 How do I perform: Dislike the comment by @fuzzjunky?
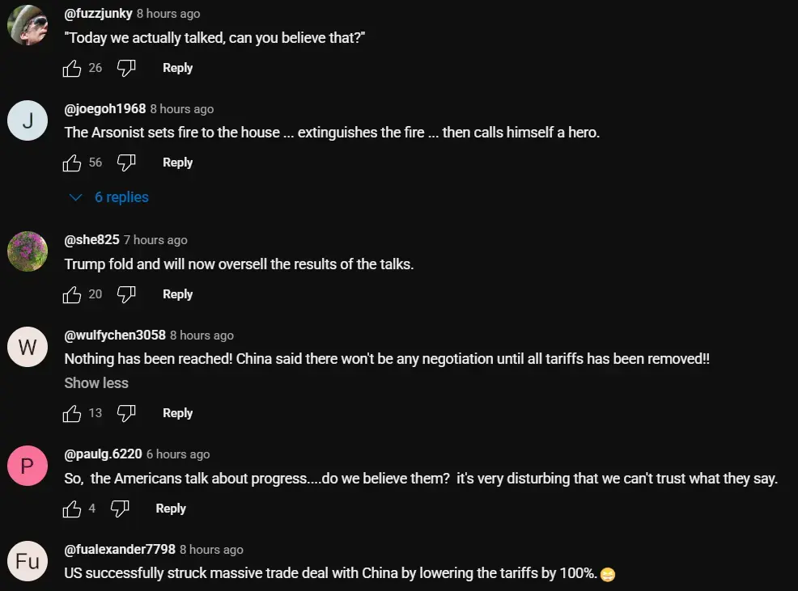126,69
